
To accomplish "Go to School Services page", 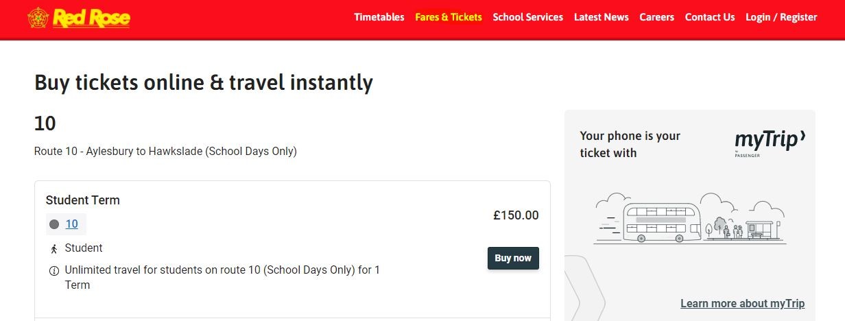I will click(x=527, y=17).
